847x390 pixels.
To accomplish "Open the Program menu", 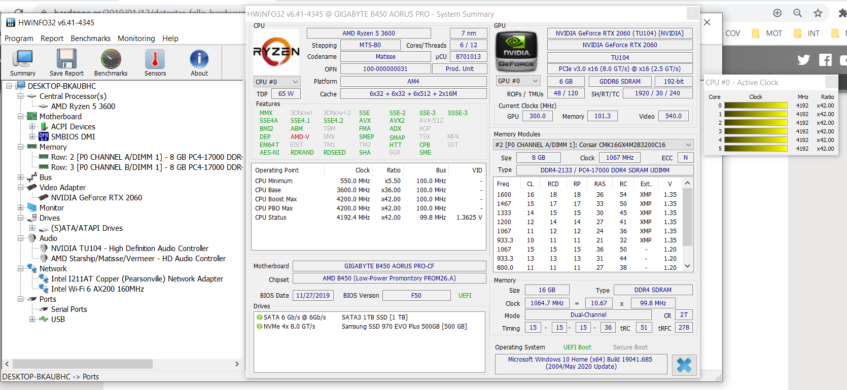I will (x=19, y=39).
